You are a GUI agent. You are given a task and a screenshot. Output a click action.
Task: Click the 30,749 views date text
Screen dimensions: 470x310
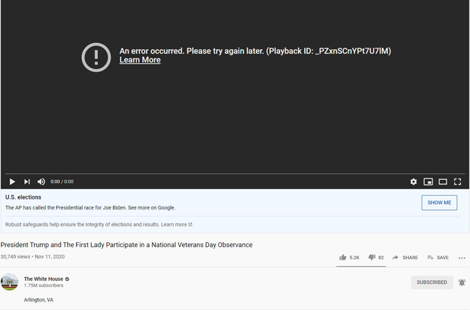tap(32, 257)
